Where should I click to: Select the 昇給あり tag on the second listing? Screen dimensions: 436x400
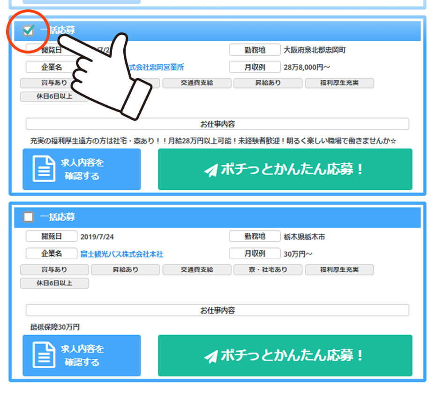[x=125, y=269]
